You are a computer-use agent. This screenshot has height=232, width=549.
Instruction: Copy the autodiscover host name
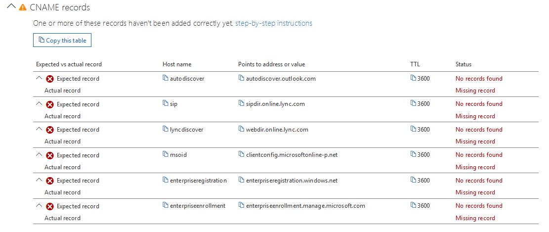(165, 78)
